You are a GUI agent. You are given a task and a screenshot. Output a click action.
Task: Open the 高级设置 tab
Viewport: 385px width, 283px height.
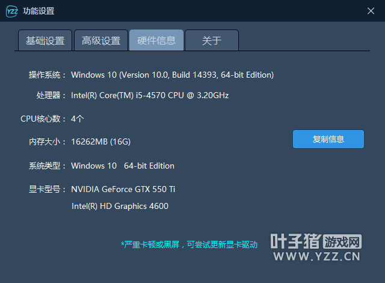[x=101, y=40]
